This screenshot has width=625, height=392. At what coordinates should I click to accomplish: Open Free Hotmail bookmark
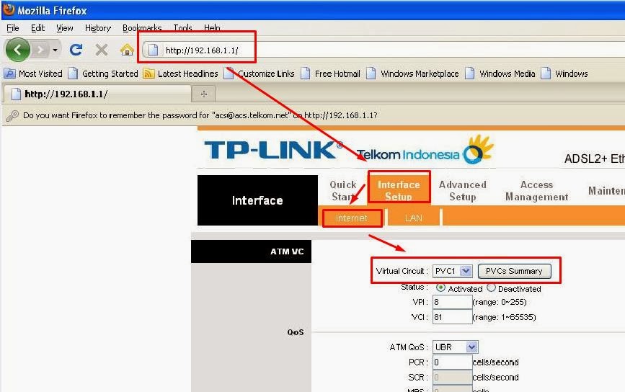[x=330, y=73]
